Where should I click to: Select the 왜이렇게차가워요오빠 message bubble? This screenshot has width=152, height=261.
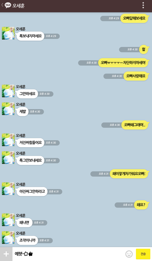pyautogui.click(x=129, y=174)
